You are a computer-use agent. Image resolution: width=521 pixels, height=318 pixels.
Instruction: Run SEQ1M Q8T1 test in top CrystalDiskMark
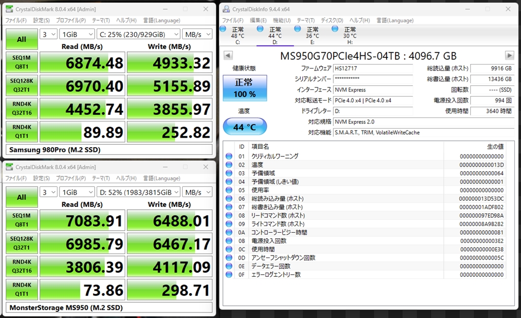pos(21,62)
